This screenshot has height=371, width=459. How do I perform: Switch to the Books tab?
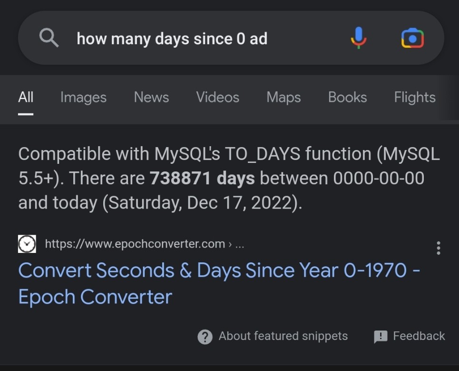click(x=348, y=97)
